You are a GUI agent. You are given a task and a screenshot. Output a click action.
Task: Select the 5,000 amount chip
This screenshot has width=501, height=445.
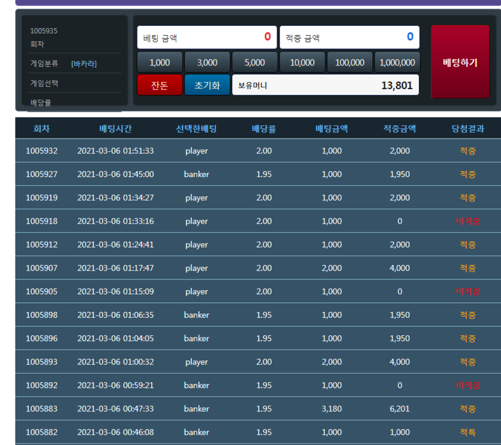254,62
